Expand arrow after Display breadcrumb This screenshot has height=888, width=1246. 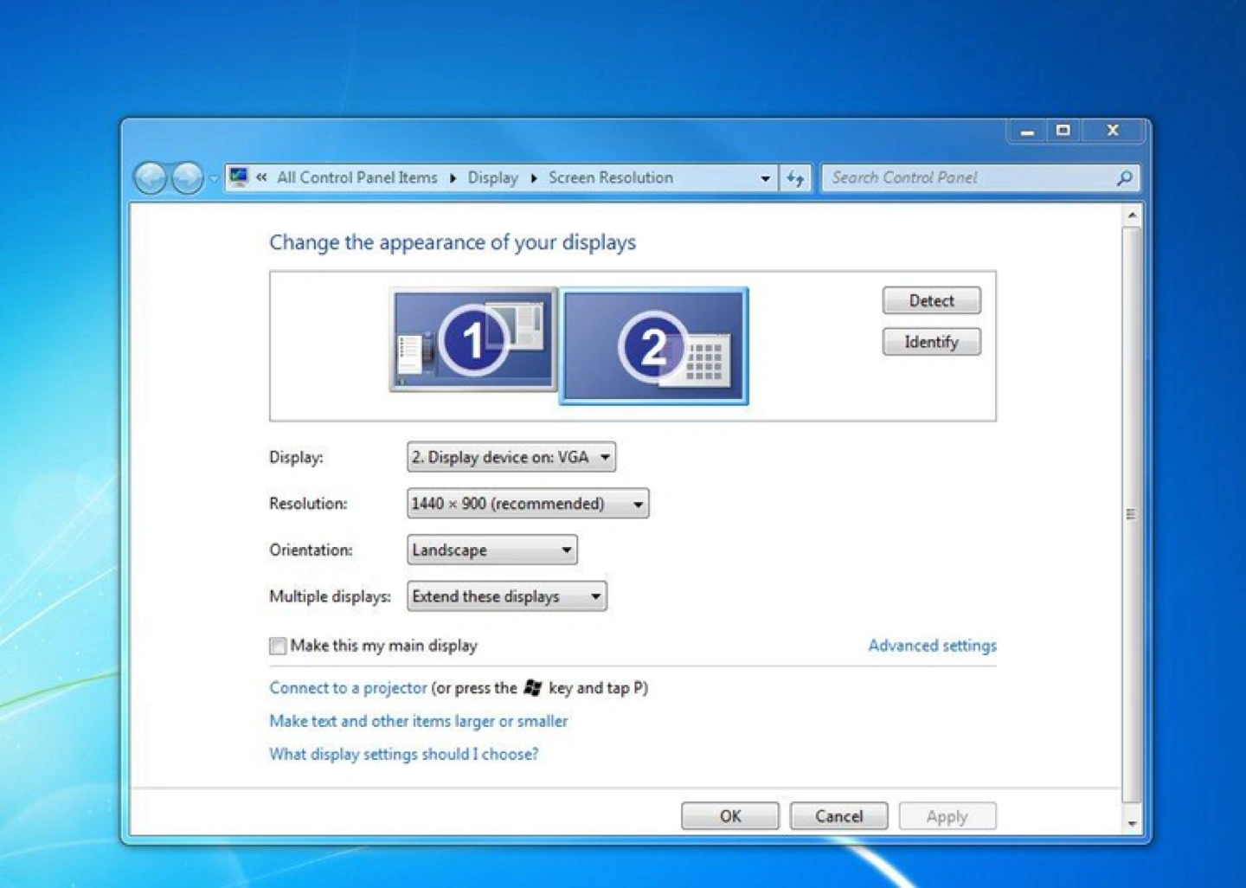pos(534,178)
